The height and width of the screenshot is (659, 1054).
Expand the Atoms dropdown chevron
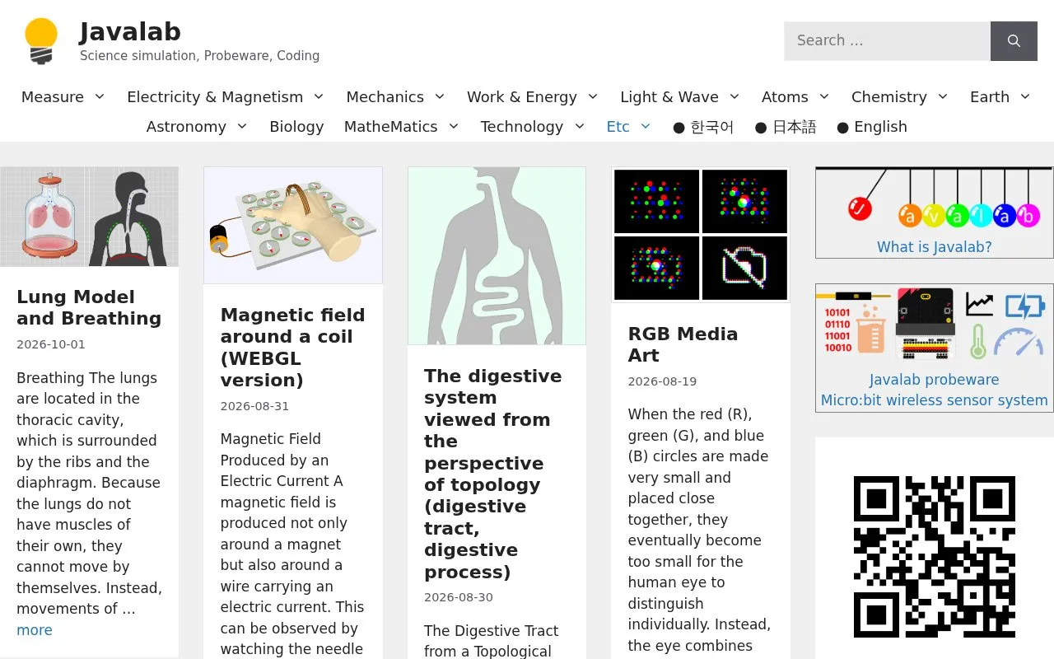(824, 96)
